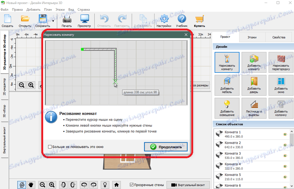294x189 pixels.
Task: Open the Файл menu
Action: [x=4, y=10]
